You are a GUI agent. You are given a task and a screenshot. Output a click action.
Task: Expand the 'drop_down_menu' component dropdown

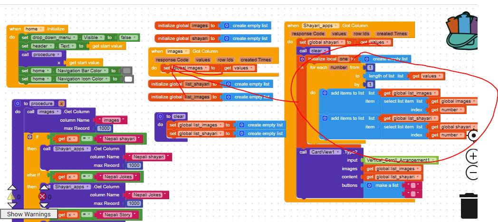point(54,38)
